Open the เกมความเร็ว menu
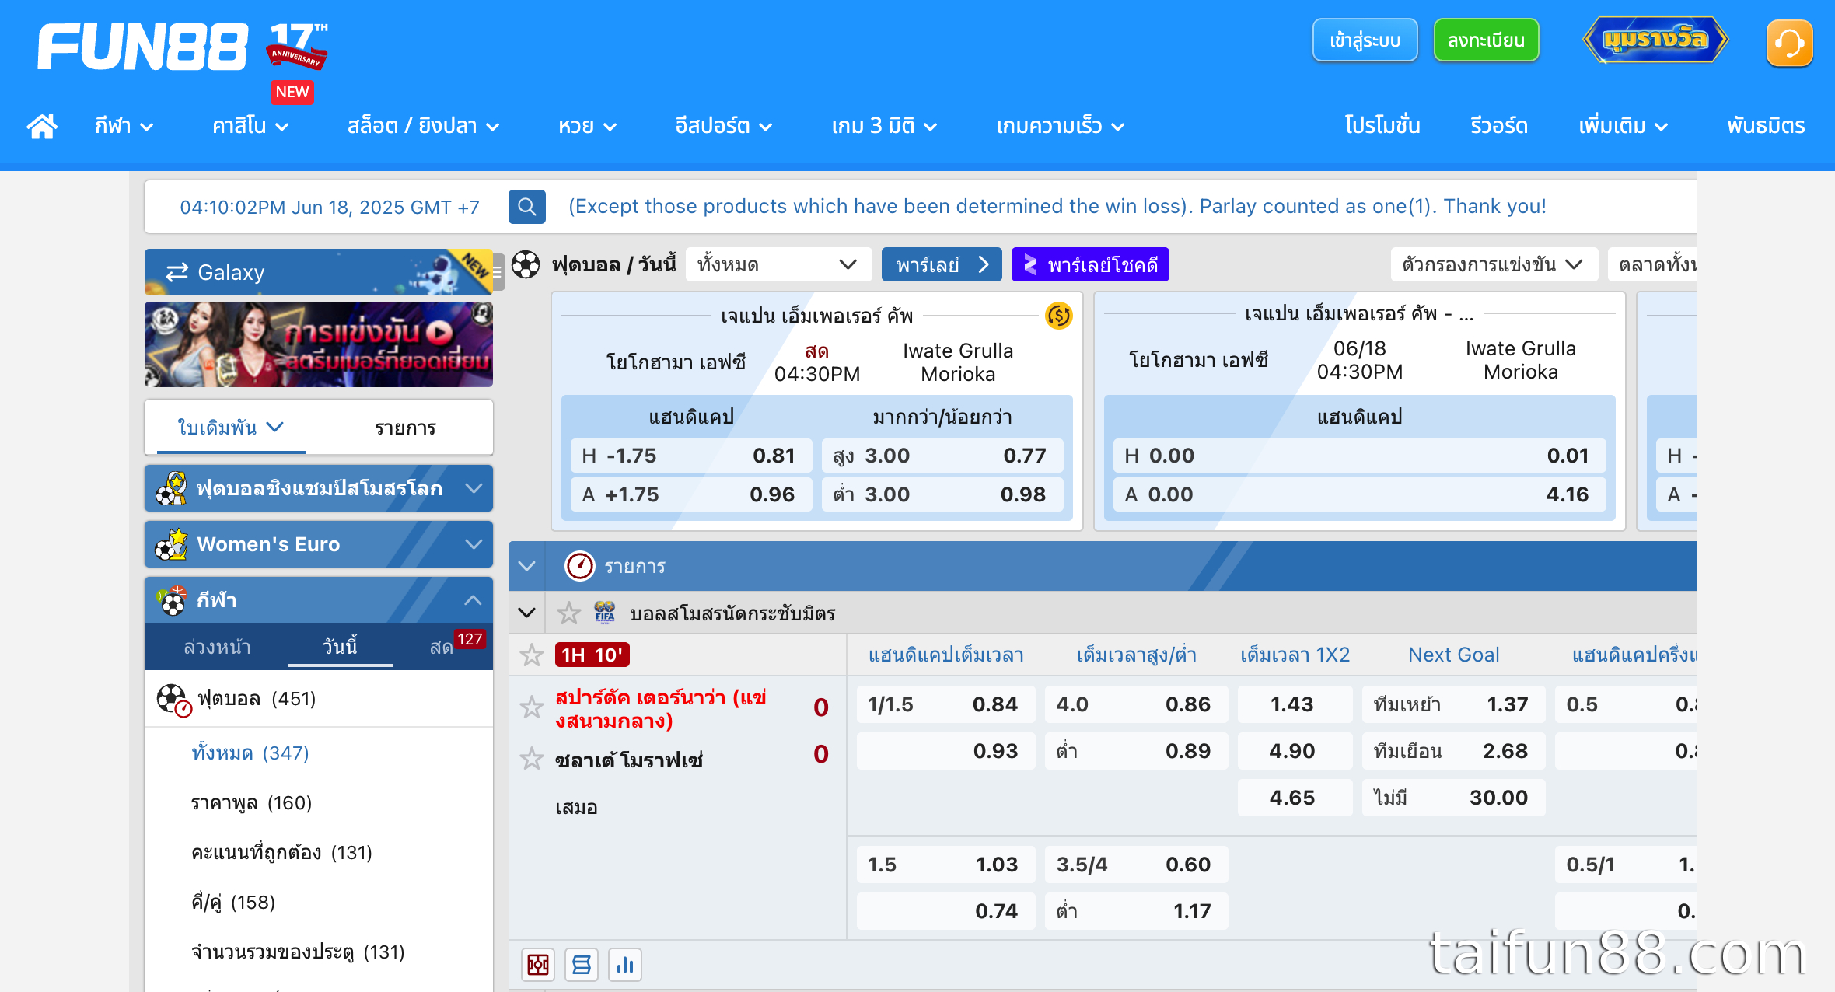Viewport: 1835px width, 992px height. coord(1061,126)
